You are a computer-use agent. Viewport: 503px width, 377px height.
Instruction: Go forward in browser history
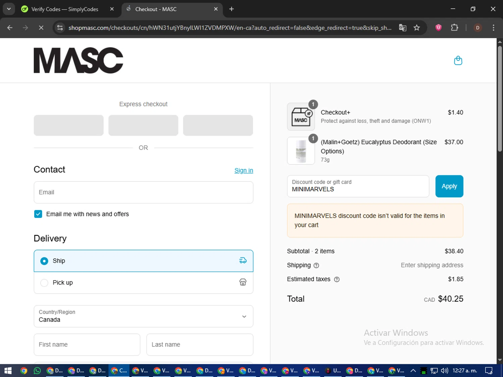point(25,27)
